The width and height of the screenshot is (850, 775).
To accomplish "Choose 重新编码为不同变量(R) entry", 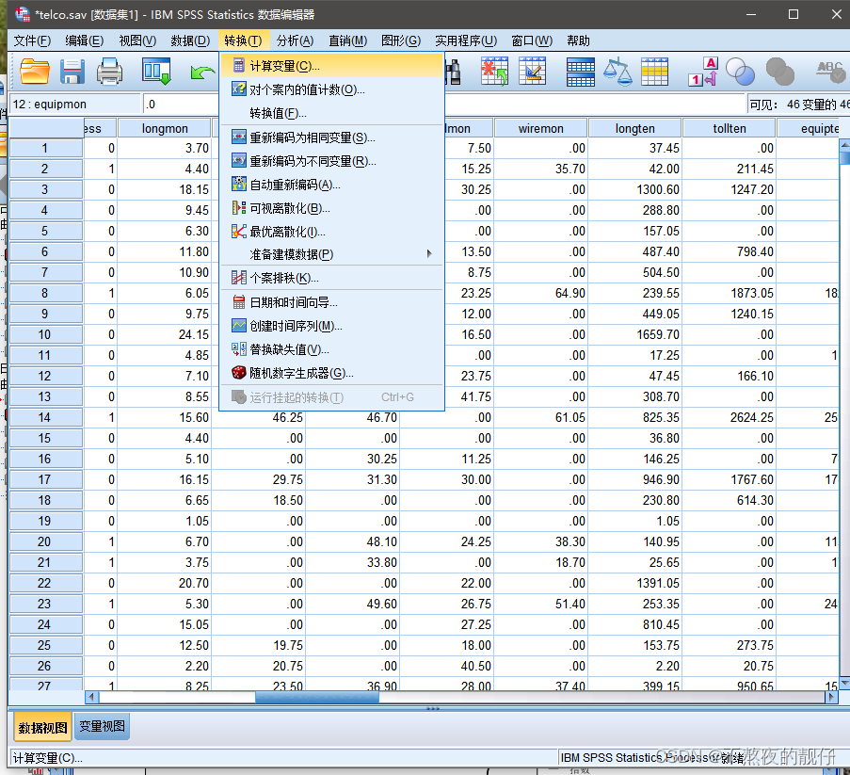I will (x=331, y=161).
